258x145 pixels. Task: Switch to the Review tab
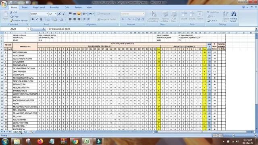click(x=78, y=7)
